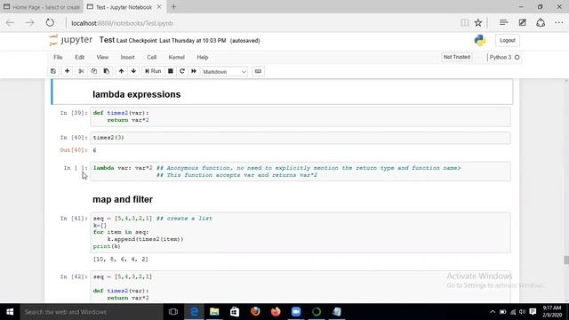Viewport: 569px width, 320px height.
Task: Open browser More actions ellipsis
Action: pyautogui.click(x=559, y=23)
